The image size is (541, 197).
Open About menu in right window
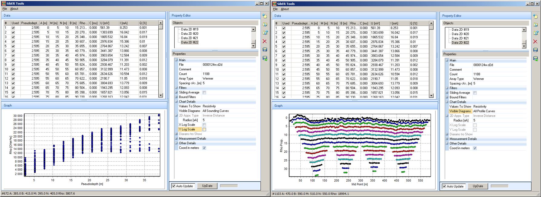click(x=285, y=9)
